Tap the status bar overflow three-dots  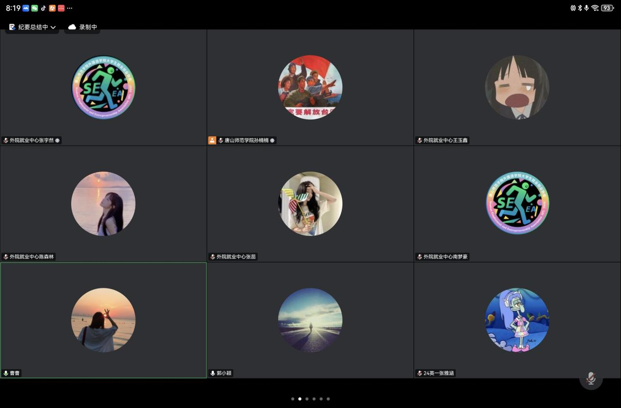coord(70,8)
